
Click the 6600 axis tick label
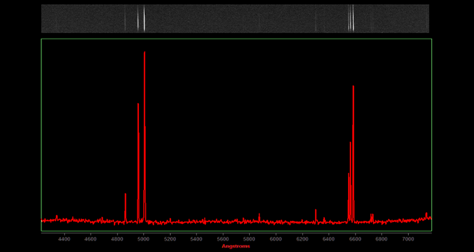pyautogui.click(x=355, y=239)
